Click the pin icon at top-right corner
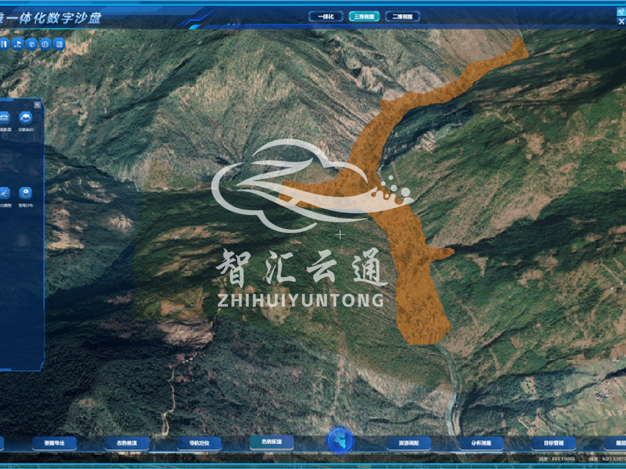Viewport: 626px width, 469px height. (x=621, y=11)
